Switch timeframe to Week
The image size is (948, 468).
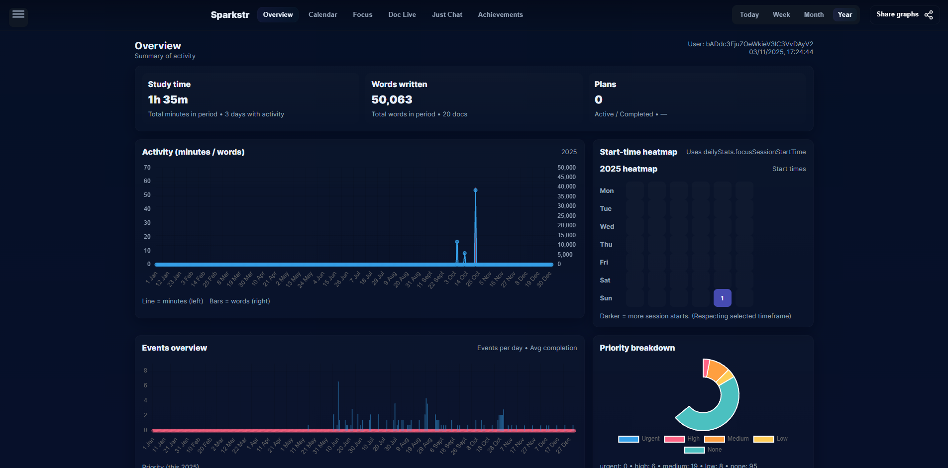coord(781,14)
